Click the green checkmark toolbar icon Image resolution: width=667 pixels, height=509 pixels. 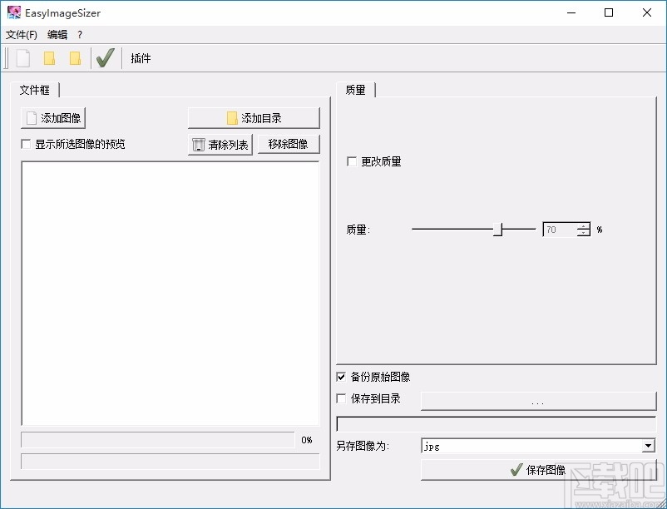coord(105,57)
